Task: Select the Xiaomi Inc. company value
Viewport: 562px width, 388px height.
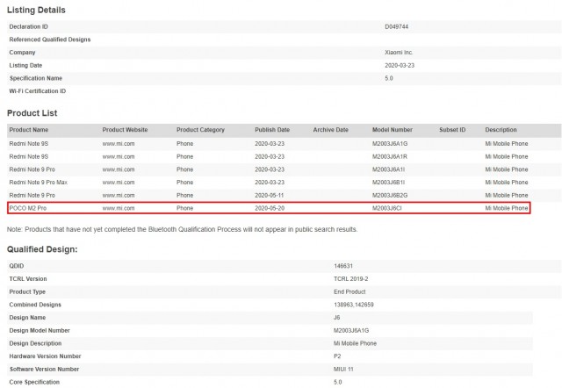Action: coord(399,53)
